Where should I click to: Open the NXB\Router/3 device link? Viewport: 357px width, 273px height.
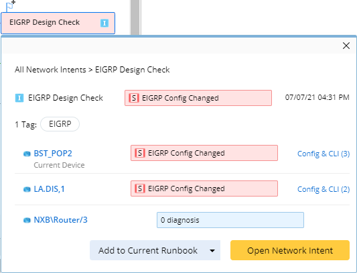coord(60,220)
